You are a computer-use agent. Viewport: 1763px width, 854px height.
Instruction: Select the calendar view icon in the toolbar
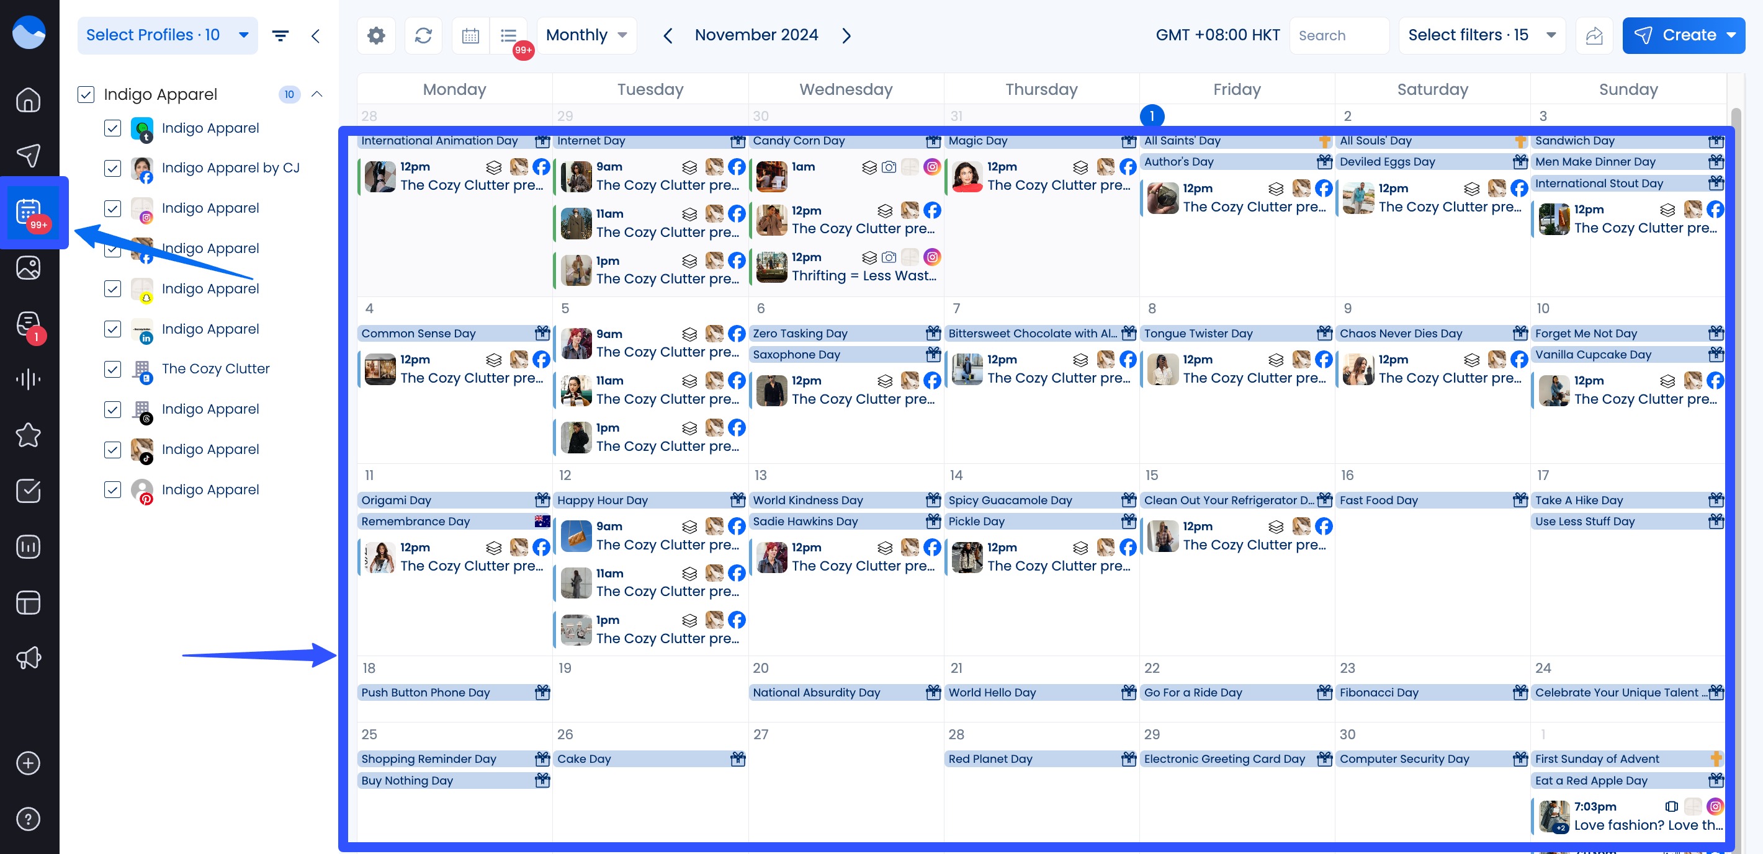click(470, 35)
